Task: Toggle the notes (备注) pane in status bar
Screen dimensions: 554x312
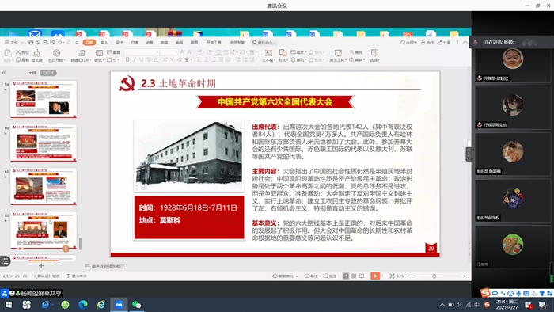Action: tap(311, 276)
